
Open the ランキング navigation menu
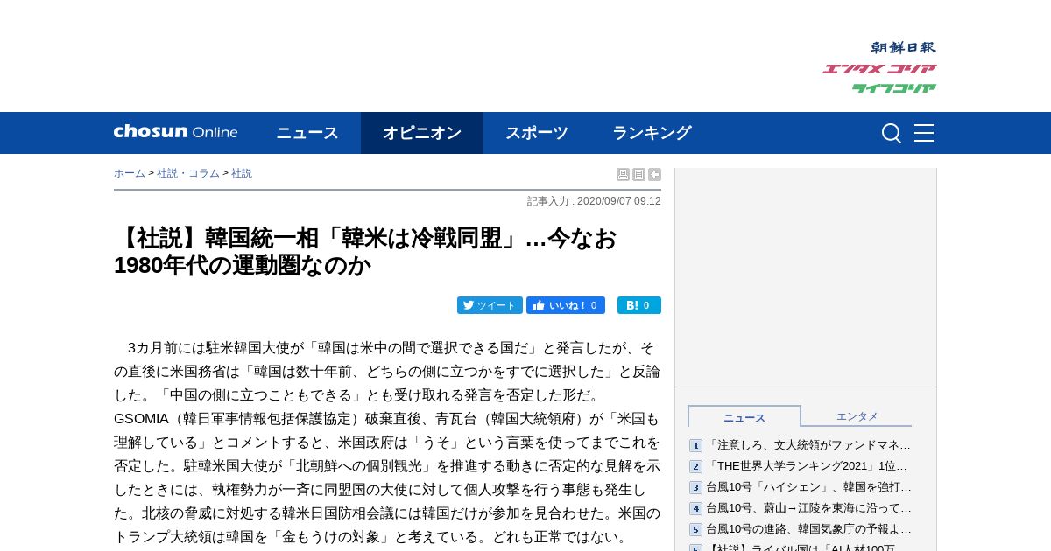click(652, 133)
